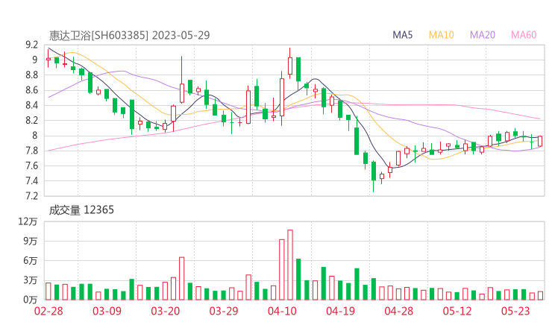Screen dimensions: 552x328
Task: Click the chart title 惠达卫浴[SH603385] 2023-05-29
Action: coord(130,36)
